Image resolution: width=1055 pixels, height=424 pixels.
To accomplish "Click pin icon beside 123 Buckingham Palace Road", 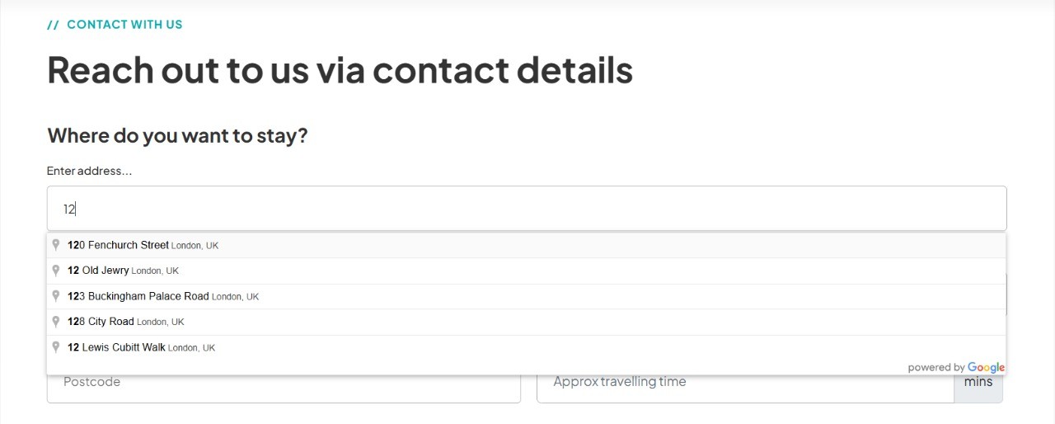I will [56, 296].
